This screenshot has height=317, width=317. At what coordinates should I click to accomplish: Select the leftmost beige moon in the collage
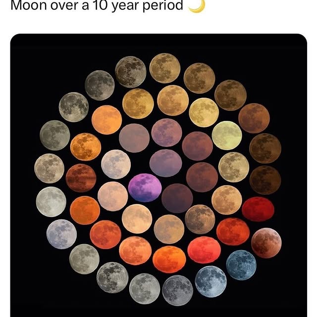[x=49, y=168]
